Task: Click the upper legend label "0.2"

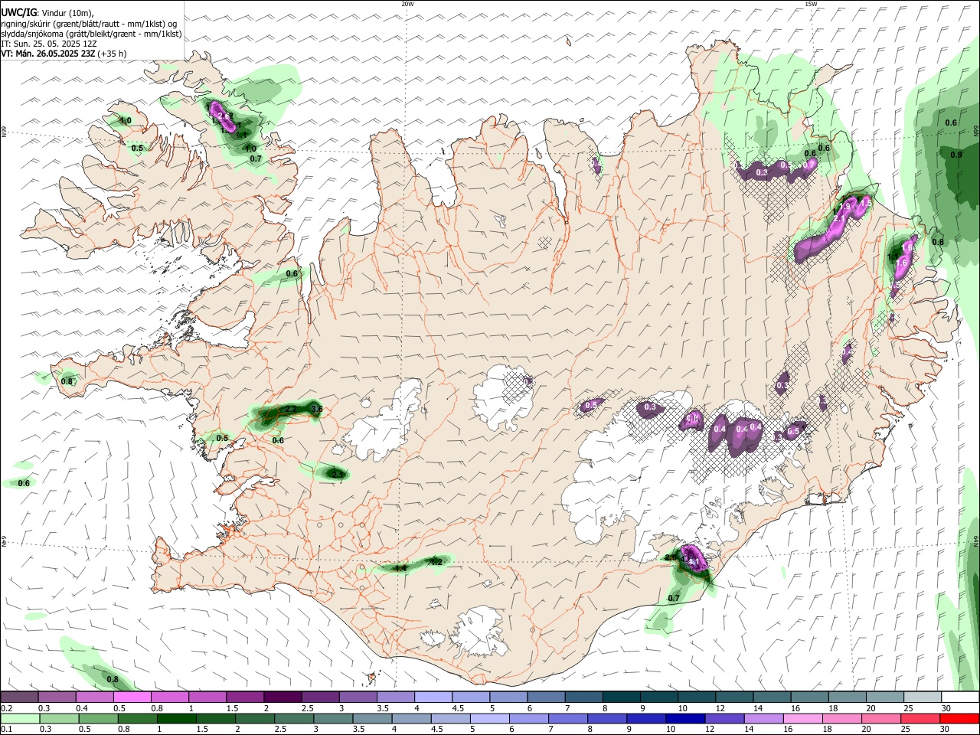Action: click(6, 708)
